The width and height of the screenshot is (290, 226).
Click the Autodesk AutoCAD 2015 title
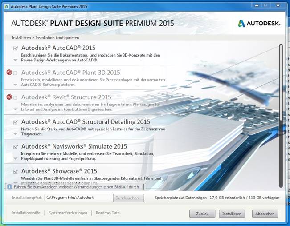pos(58,48)
